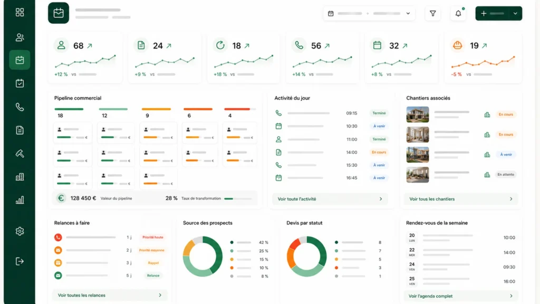Open the 24 documents KPI card
The height and width of the screenshot is (304, 540).
[x=165, y=58]
